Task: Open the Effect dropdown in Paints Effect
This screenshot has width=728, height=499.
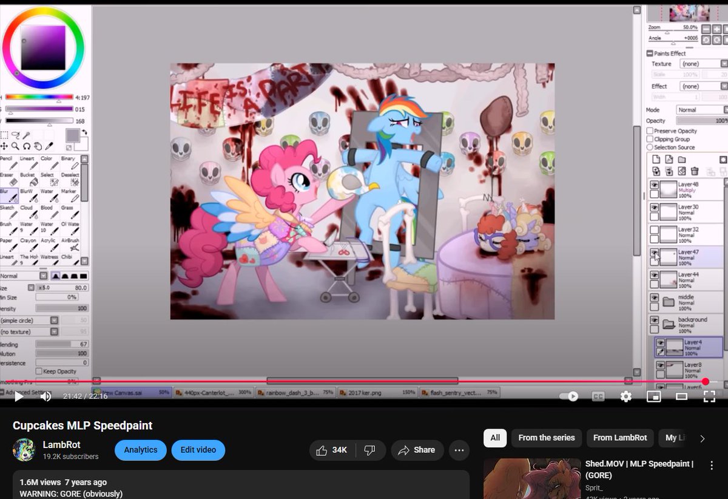Action: (704, 86)
